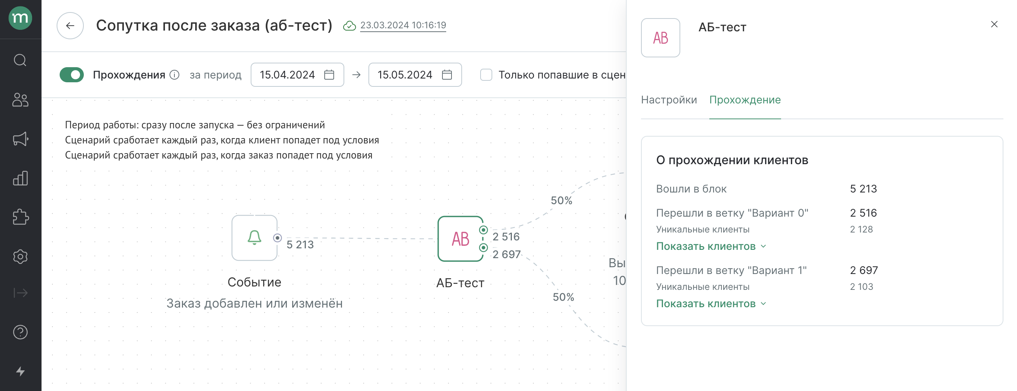Switch to the Настройки tab
The width and height of the screenshot is (1017, 391).
669,99
